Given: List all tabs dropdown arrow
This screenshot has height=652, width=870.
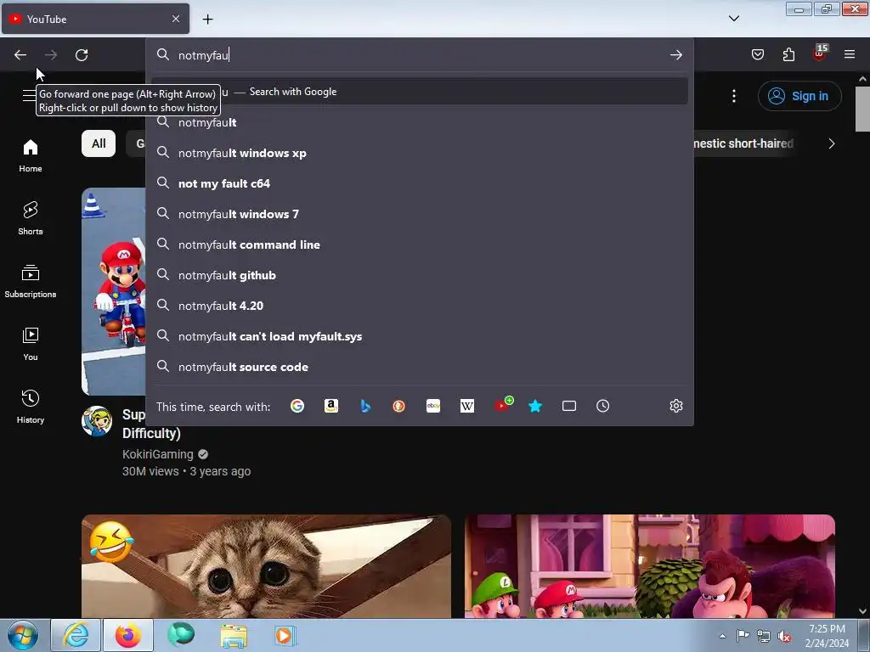Looking at the screenshot, I should coord(734,19).
